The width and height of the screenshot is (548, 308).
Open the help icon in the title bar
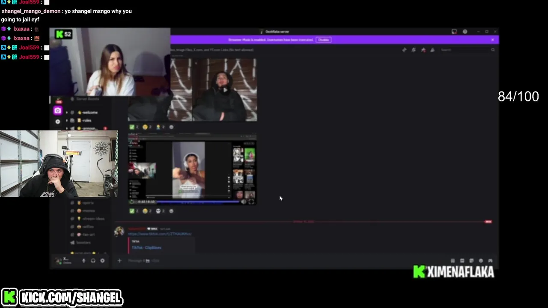(x=465, y=31)
